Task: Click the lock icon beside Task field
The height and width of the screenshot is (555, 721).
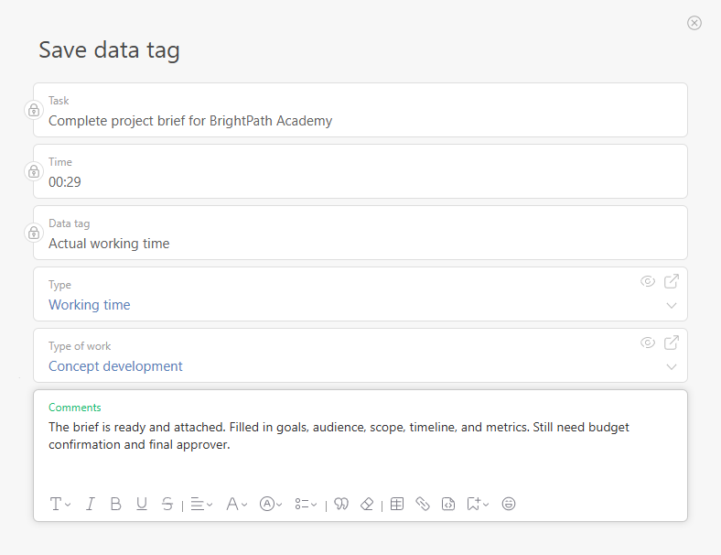Action: tap(34, 110)
